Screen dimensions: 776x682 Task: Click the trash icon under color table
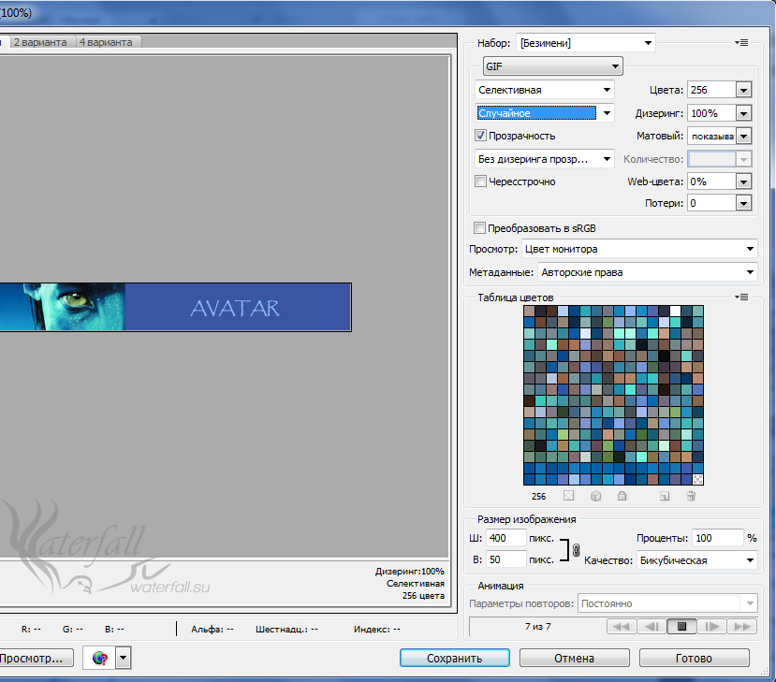(691, 496)
